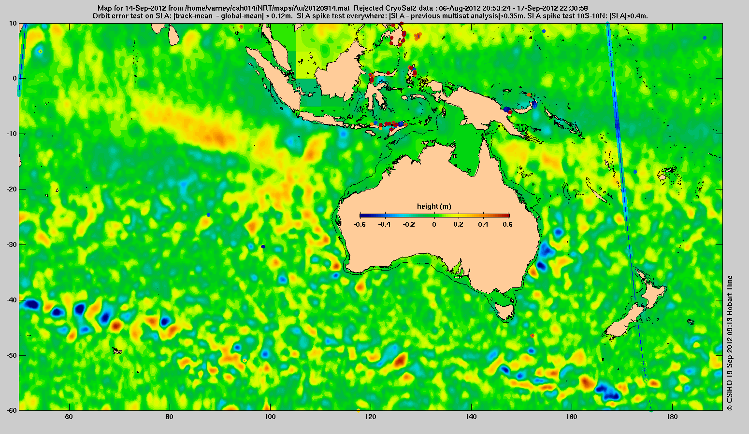Click latitude axis tick label "-20"

12,189
